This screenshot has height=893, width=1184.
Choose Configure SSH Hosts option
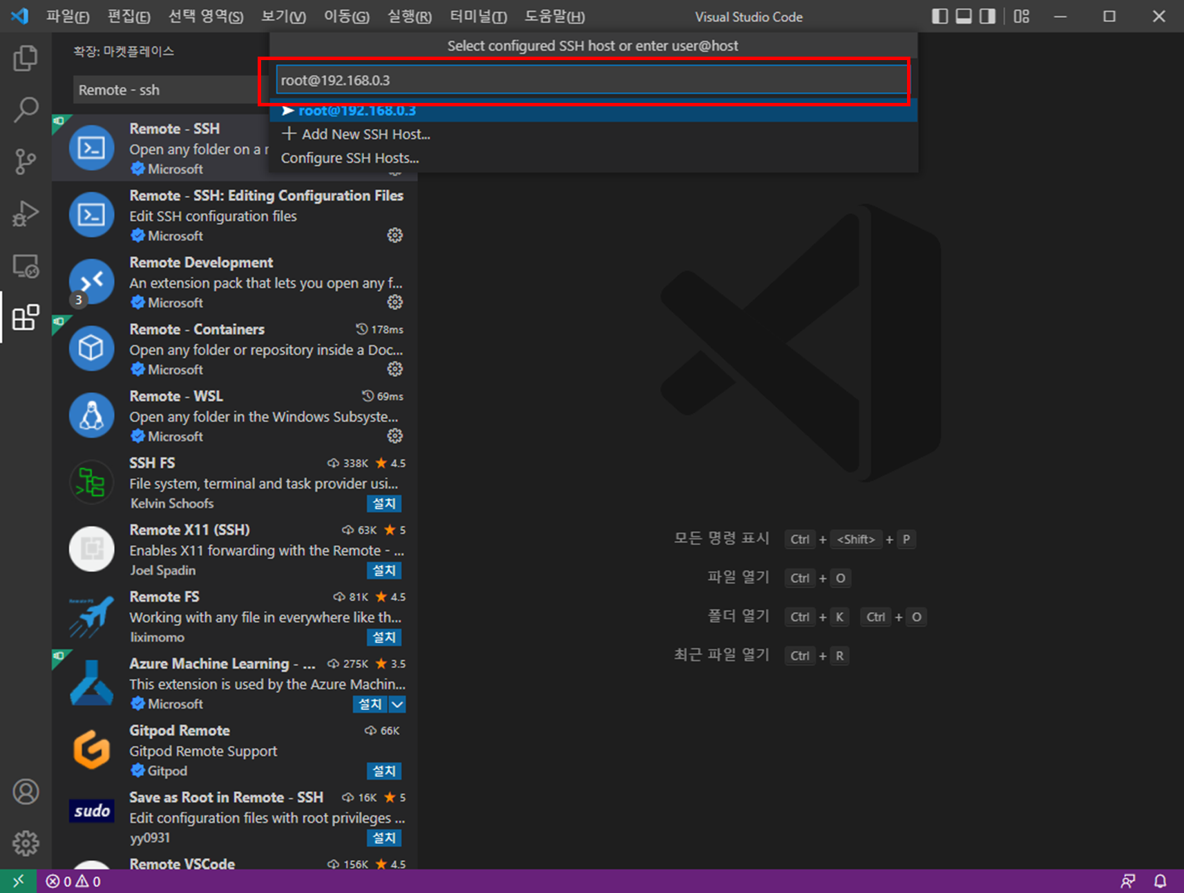(x=593, y=158)
